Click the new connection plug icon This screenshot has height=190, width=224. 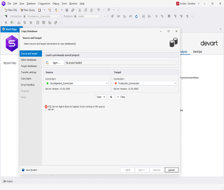pyautogui.click(x=6, y=16)
